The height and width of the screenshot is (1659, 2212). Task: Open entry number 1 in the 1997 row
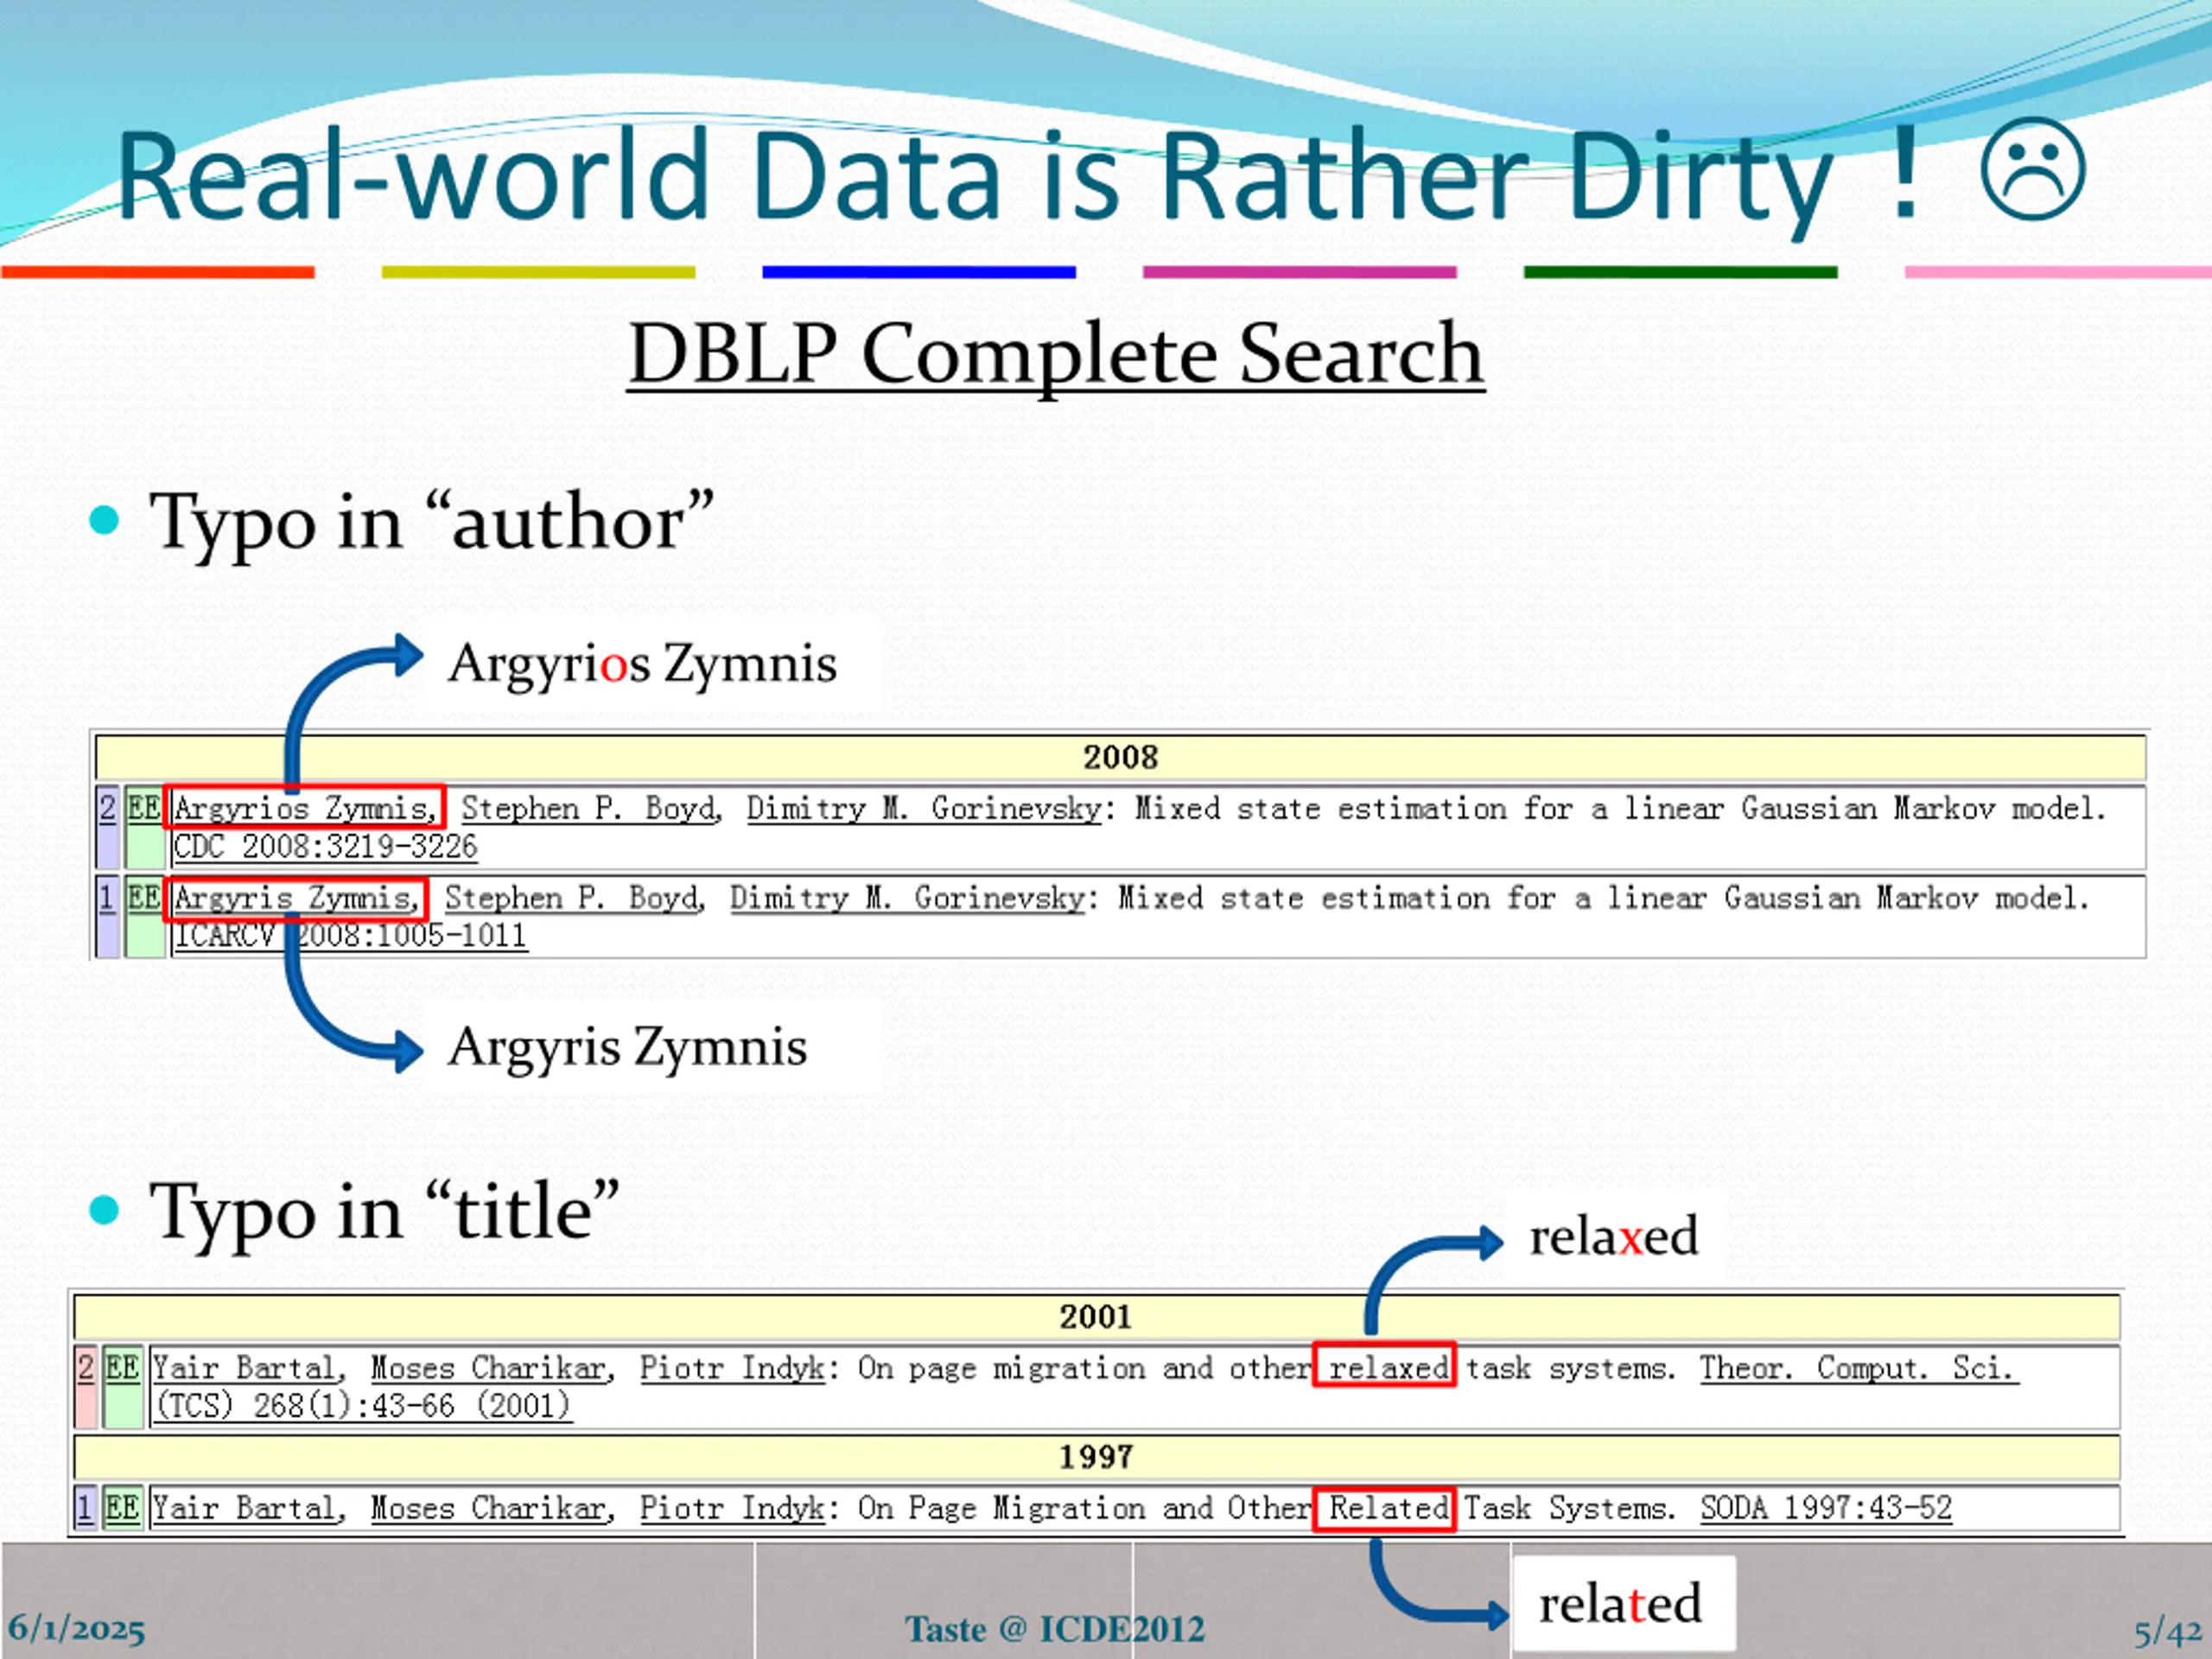coord(86,1508)
